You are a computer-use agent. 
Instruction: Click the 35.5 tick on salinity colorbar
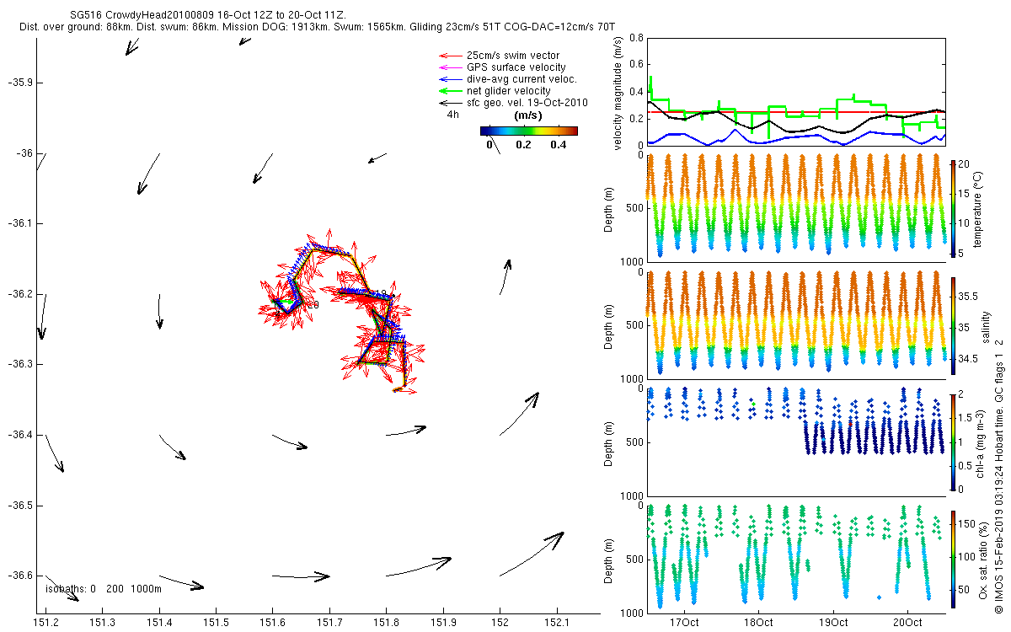pos(968,297)
